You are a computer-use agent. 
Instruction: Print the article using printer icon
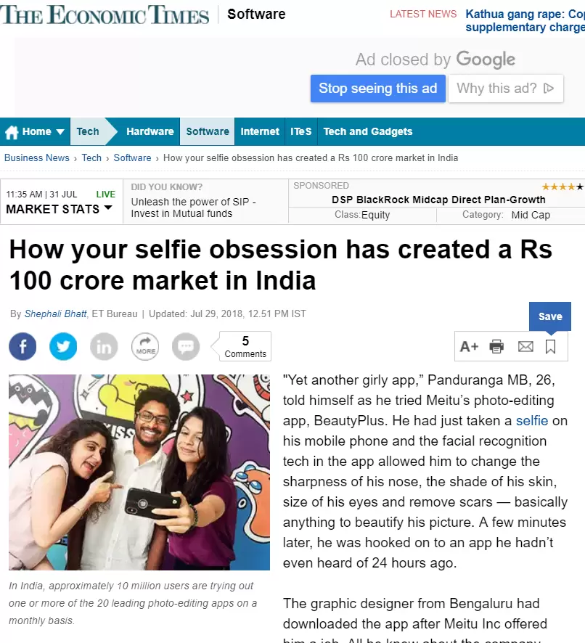pos(496,346)
